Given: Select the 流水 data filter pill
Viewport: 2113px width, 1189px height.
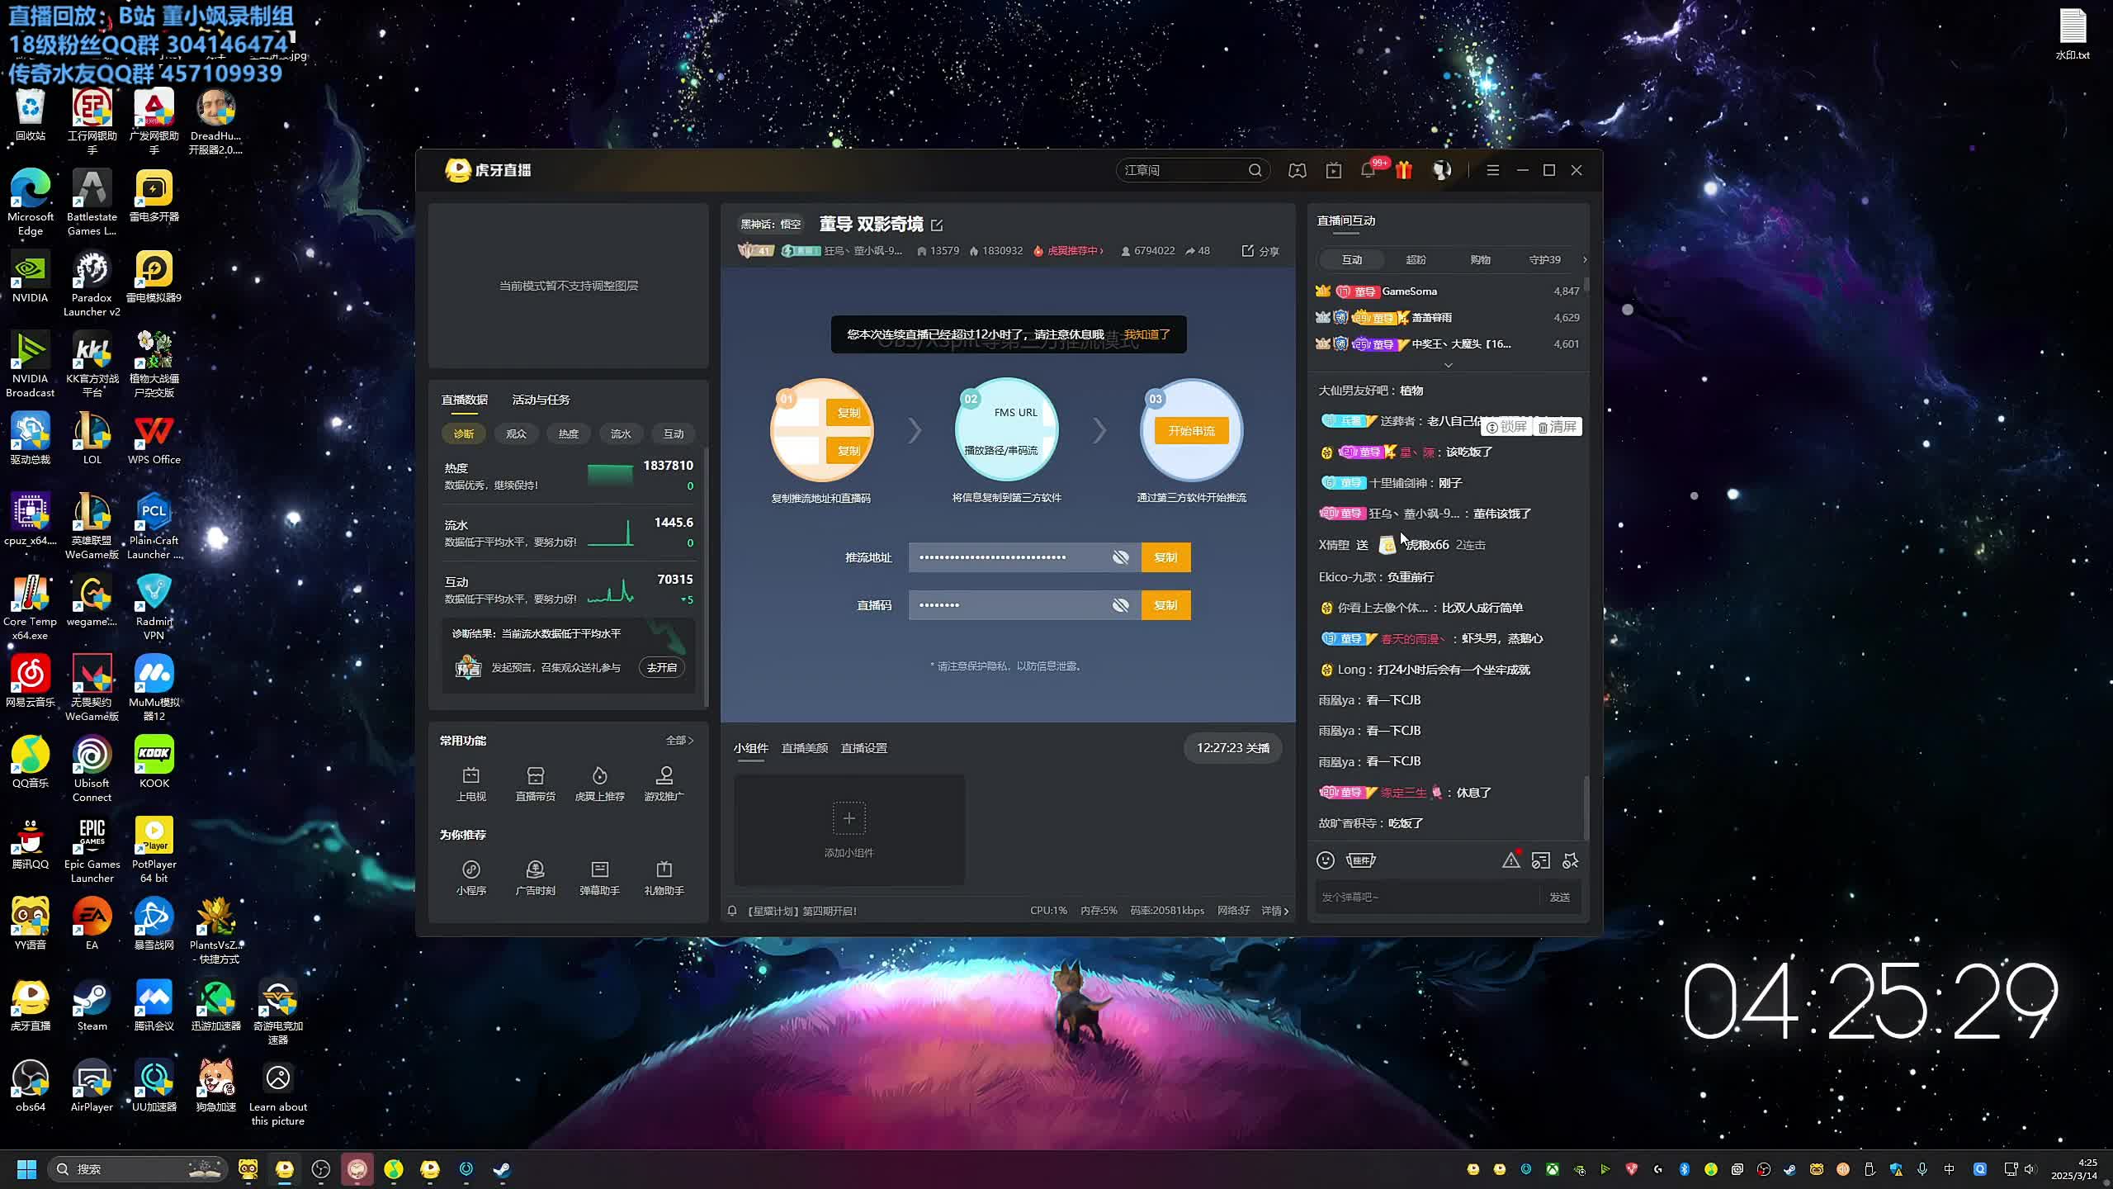Looking at the screenshot, I should click(x=621, y=433).
